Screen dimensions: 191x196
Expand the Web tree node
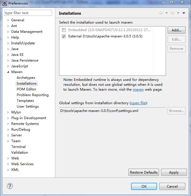point(8,158)
